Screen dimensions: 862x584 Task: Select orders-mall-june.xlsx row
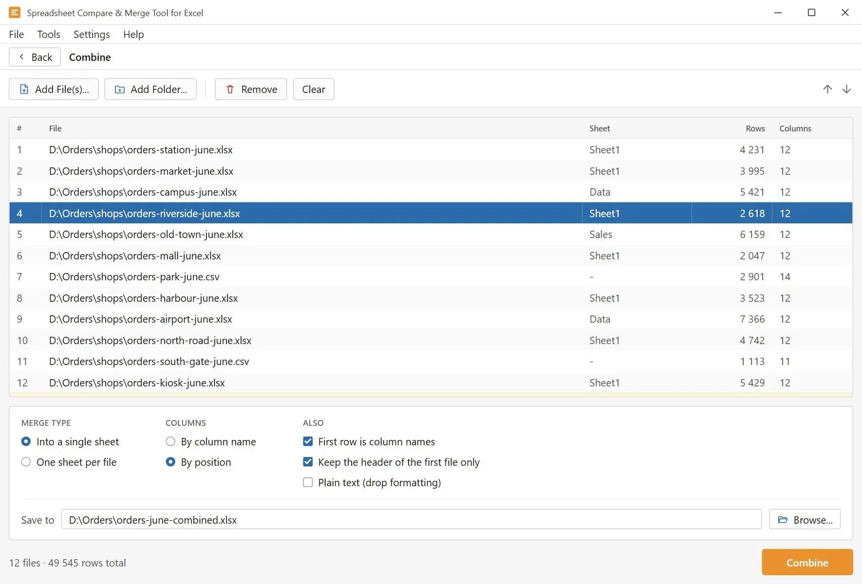click(x=431, y=255)
